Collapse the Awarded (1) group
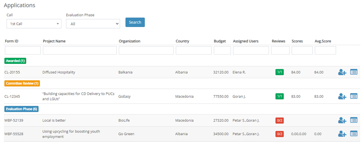 point(15,61)
